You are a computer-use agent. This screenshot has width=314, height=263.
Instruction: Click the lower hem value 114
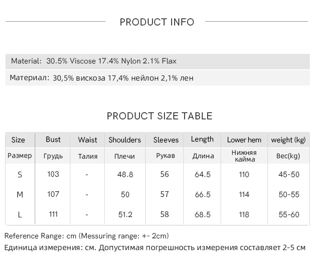pyautogui.click(x=244, y=195)
